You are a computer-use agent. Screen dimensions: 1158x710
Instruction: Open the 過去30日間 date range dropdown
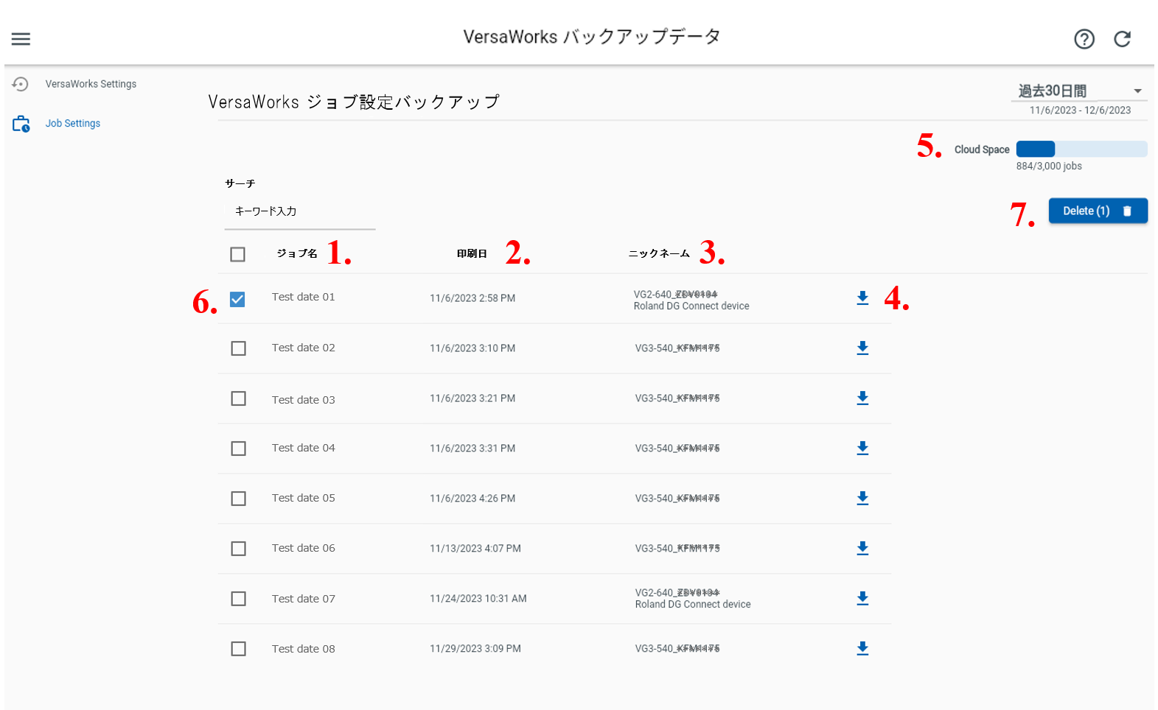click(1080, 91)
